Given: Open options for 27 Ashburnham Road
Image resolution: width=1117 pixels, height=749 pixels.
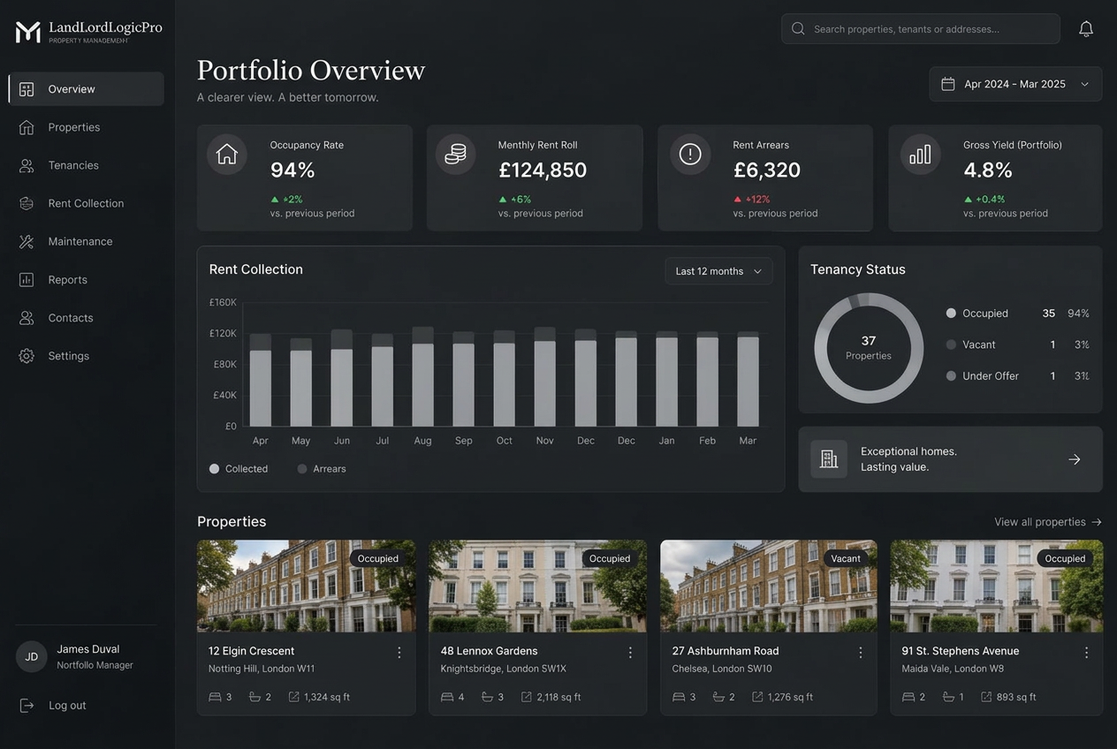Looking at the screenshot, I should (x=861, y=653).
